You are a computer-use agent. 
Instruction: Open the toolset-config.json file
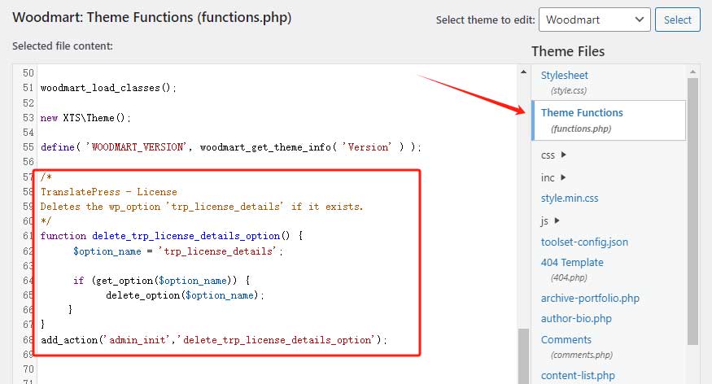pos(584,242)
